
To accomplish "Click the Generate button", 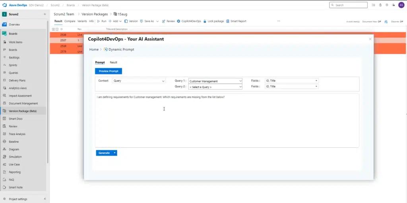I will point(104,153).
